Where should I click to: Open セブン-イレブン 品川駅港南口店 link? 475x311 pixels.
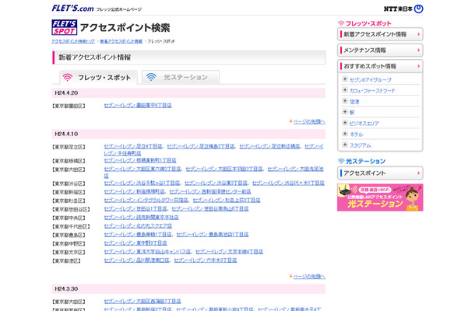pyautogui.click(x=136, y=260)
